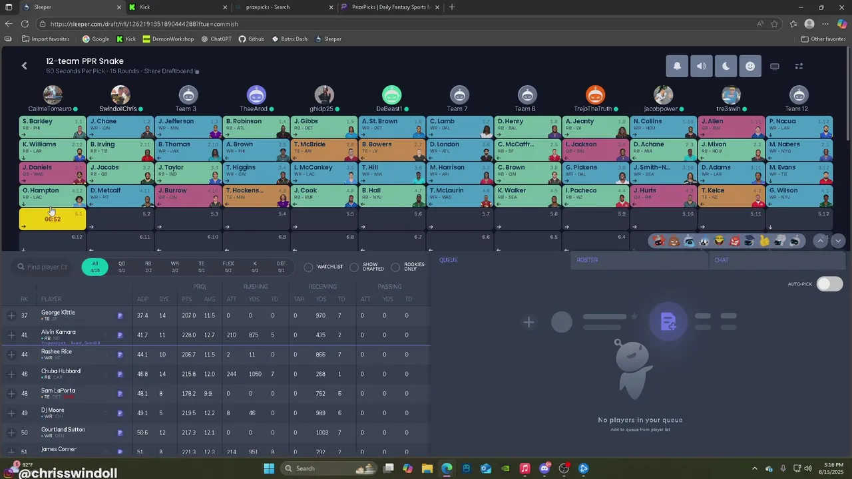The image size is (852, 479).
Task: Open DemonWorkshop bookmark
Action: coord(168,39)
